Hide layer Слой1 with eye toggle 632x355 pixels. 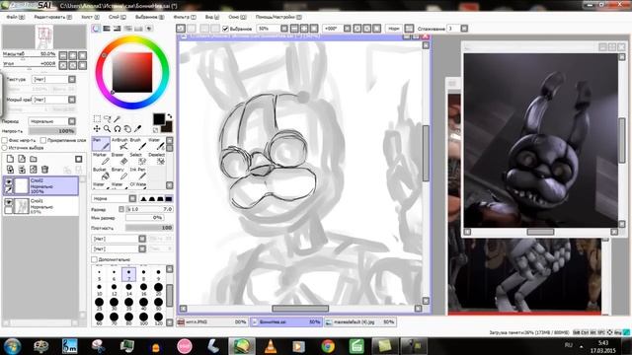pos(8,202)
